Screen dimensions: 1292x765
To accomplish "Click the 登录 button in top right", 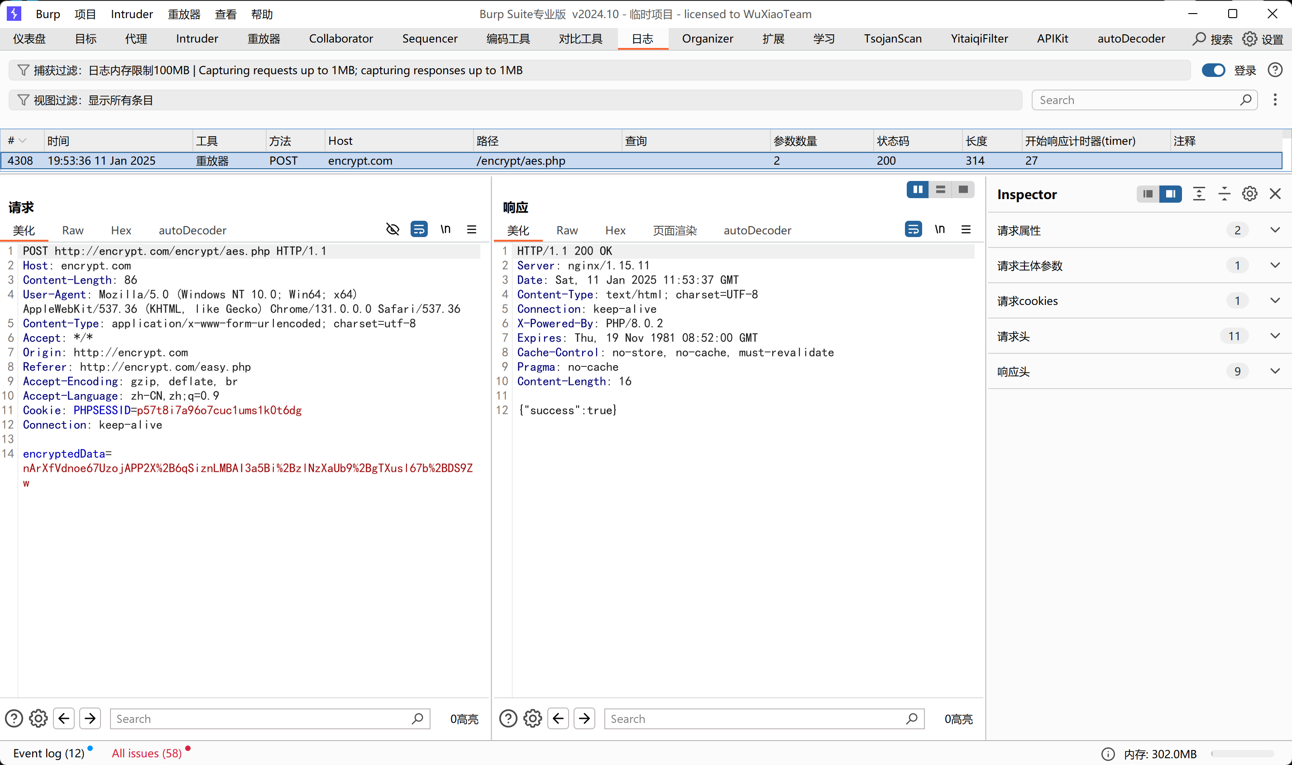I will 1244,69.
